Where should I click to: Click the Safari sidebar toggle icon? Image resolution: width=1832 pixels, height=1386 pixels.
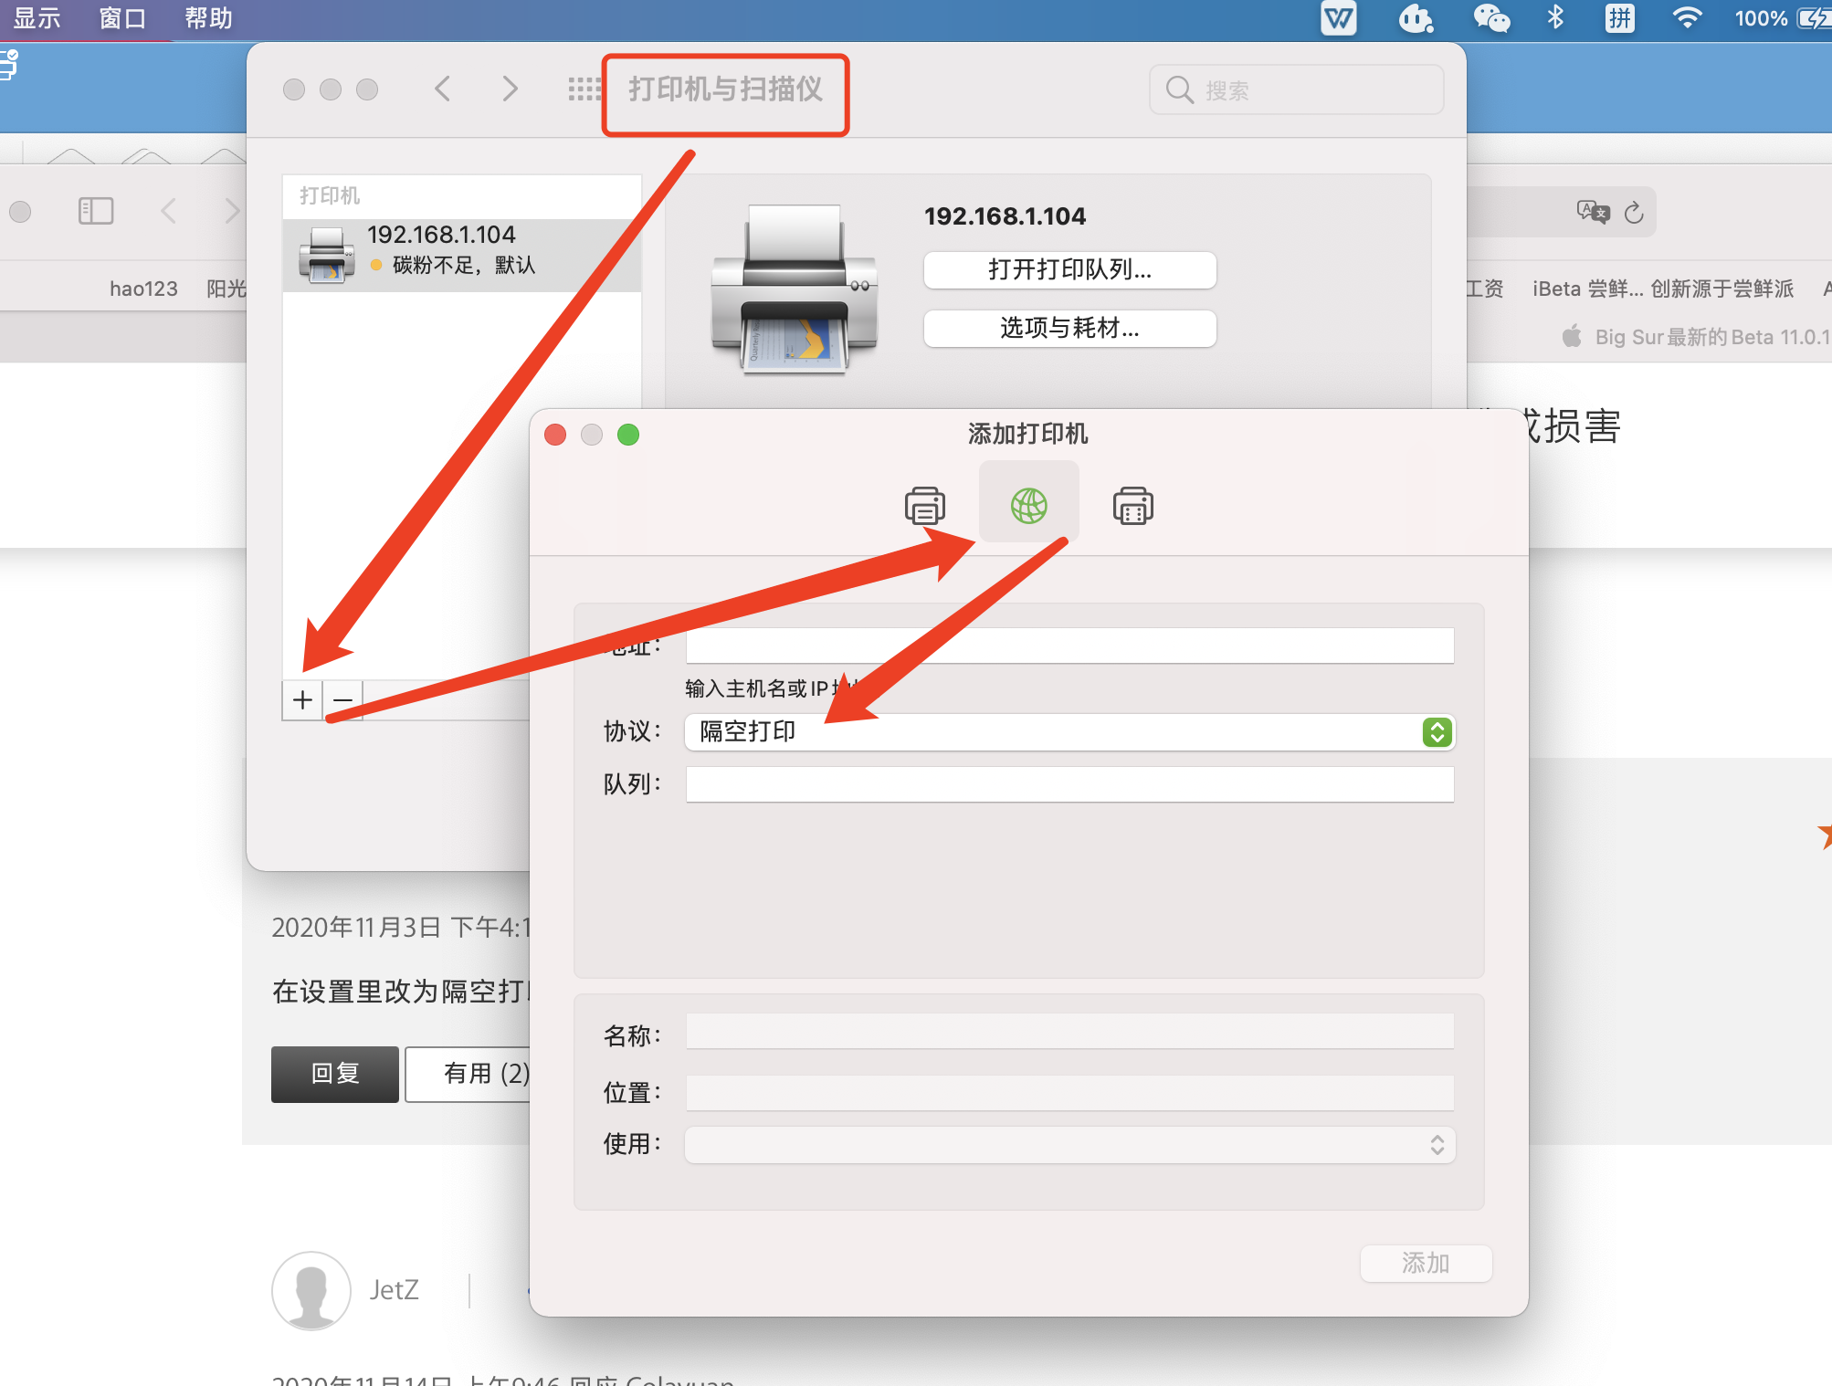[96, 212]
